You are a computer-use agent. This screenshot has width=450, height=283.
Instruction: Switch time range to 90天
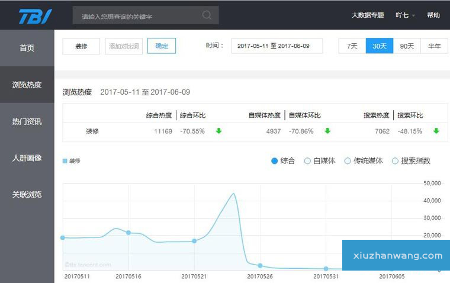click(407, 46)
